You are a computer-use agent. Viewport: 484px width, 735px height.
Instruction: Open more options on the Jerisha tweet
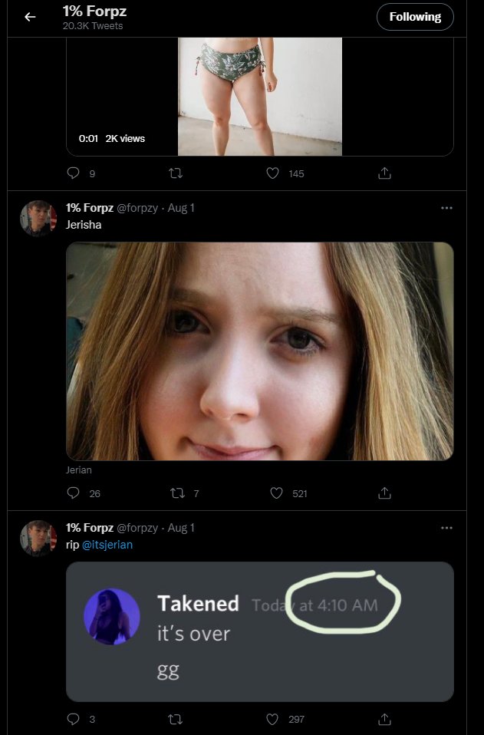(446, 208)
